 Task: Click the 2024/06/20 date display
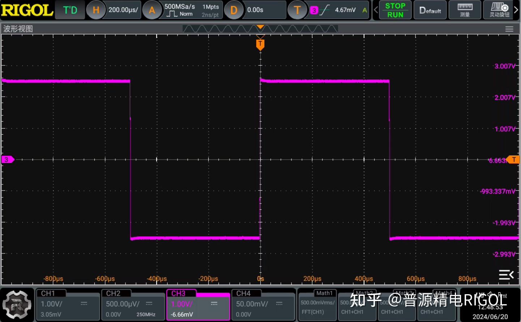tap(490, 317)
